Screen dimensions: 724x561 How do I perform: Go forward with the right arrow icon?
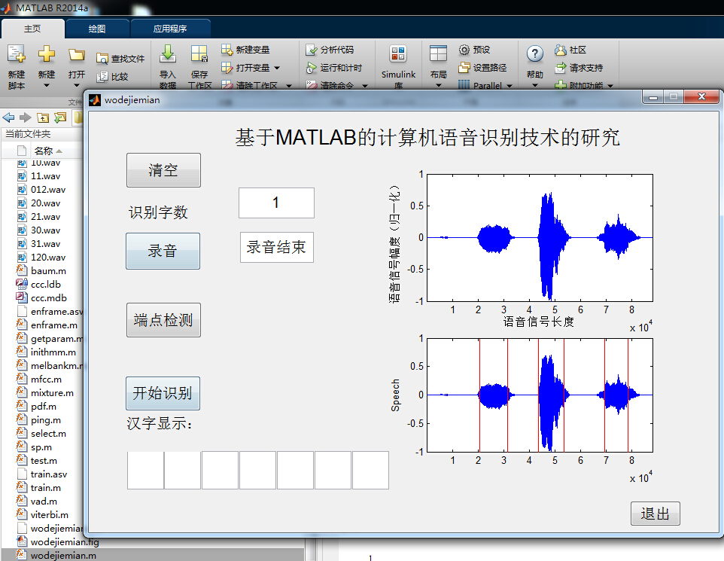26,117
